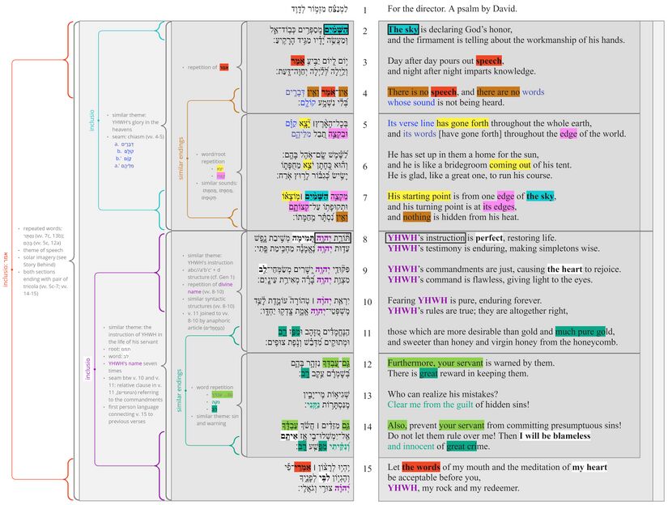Click verse number 15
This screenshot has height=505, width=668.
coord(365,467)
